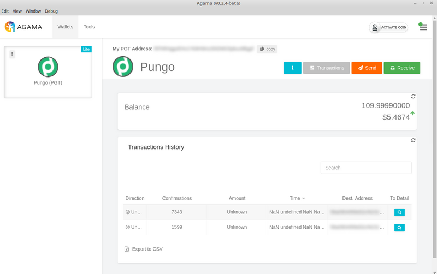Show the Transactions view

326,68
